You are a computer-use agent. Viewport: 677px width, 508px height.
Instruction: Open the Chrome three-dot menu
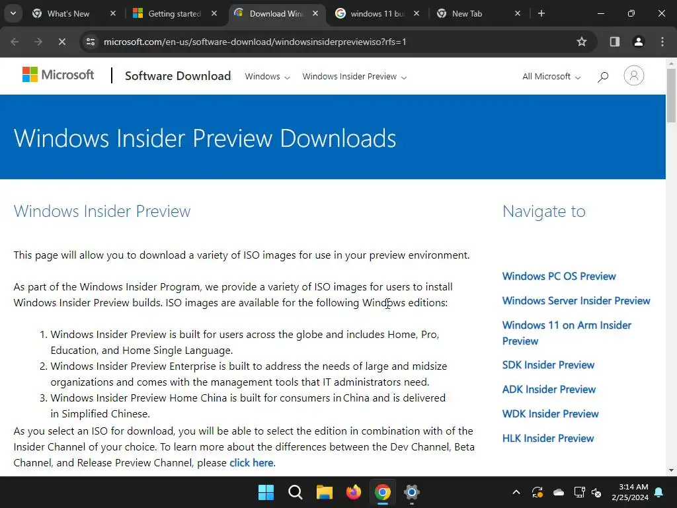click(x=662, y=42)
